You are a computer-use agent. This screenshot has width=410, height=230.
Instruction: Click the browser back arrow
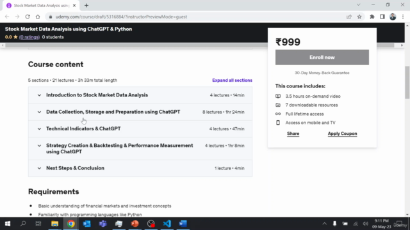[7, 17]
